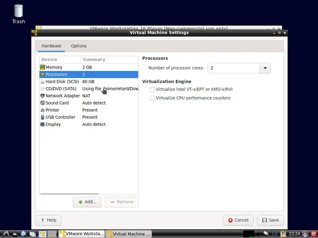Open the LXDE start menu icon

point(6,234)
